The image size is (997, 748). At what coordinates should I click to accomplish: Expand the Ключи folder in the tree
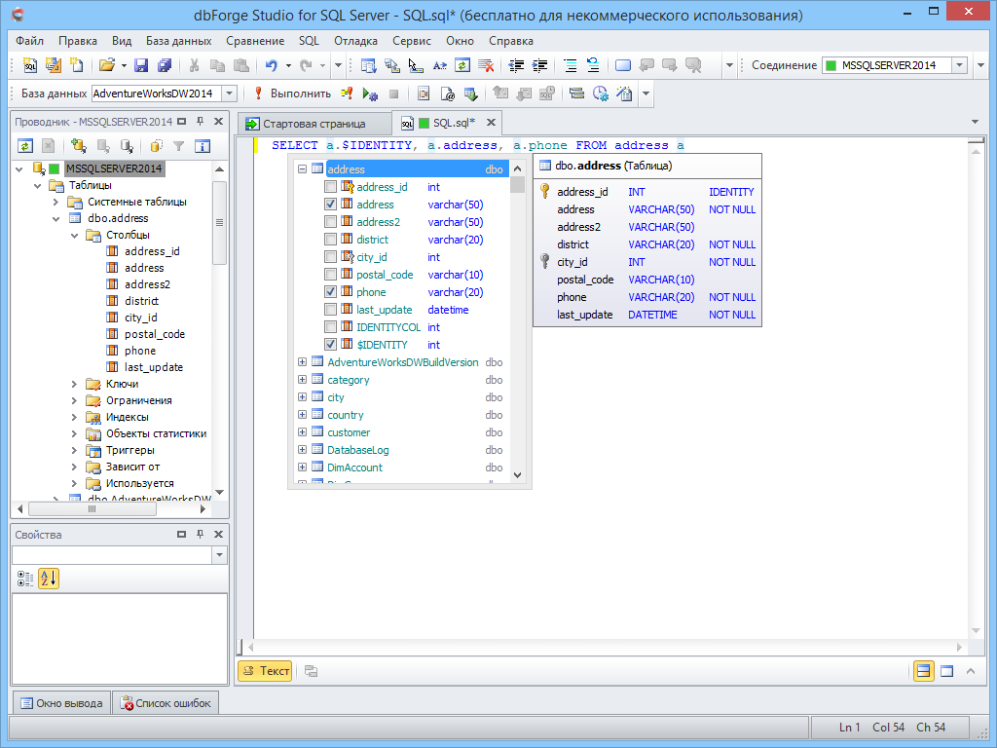click(74, 384)
